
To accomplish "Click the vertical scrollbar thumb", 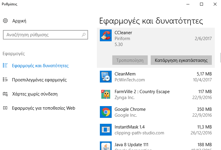I will [x=221, y=57].
